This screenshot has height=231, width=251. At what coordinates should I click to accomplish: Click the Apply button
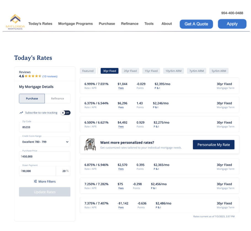(232, 24)
